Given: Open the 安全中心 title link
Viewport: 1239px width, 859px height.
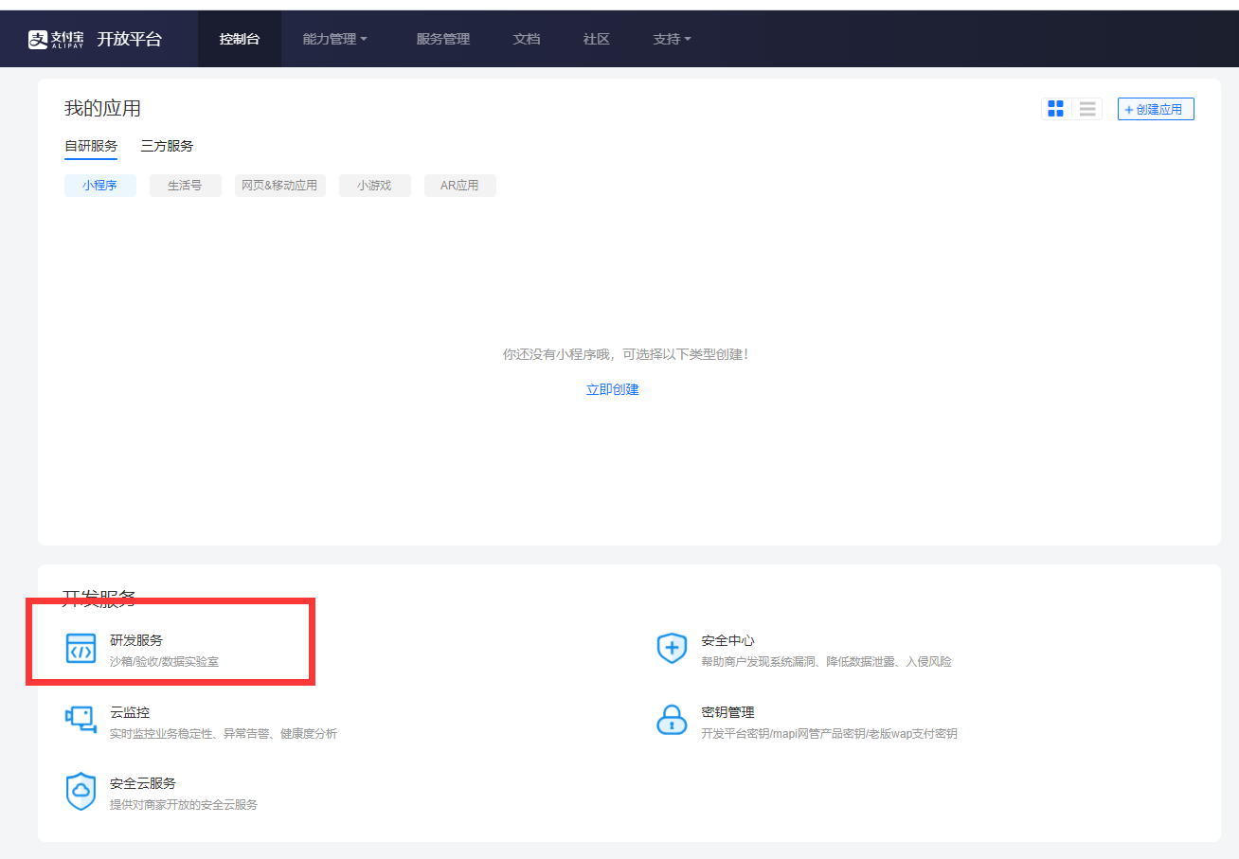Looking at the screenshot, I should click(x=727, y=641).
